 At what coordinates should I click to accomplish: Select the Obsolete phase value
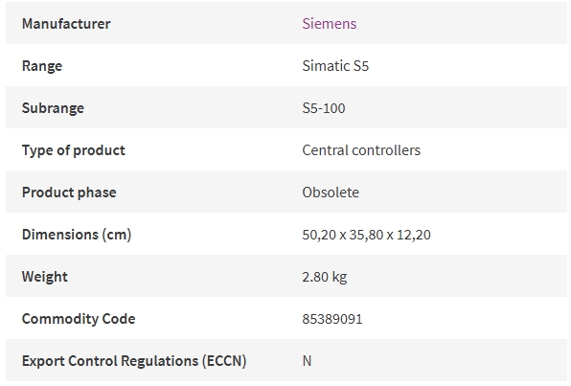click(x=331, y=193)
